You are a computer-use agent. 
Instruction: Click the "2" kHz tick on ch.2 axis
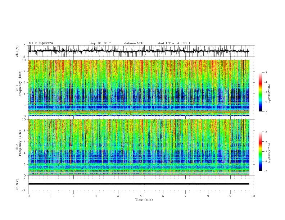[25, 164]
